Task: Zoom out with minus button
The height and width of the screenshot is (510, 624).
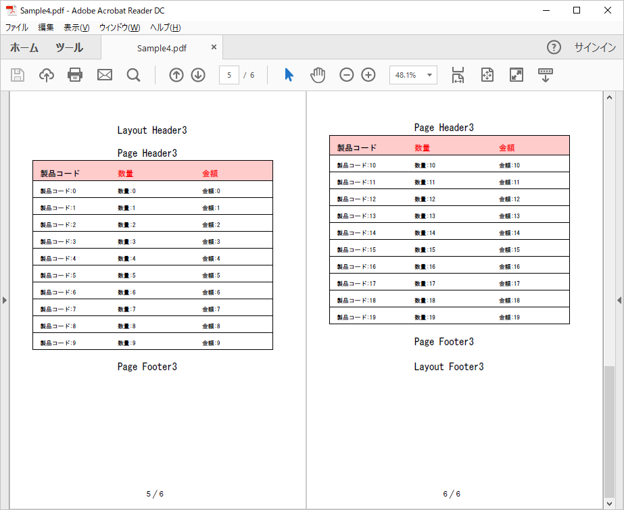Action: pos(346,75)
